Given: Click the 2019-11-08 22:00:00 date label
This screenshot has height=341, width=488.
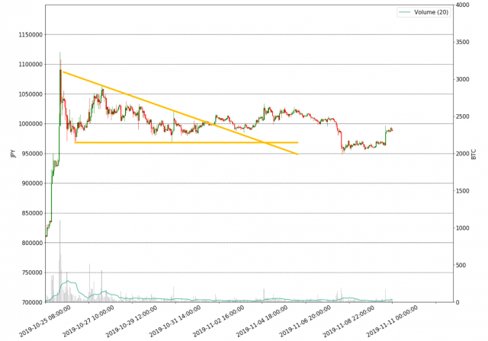Looking at the screenshot, I should coord(351,321).
